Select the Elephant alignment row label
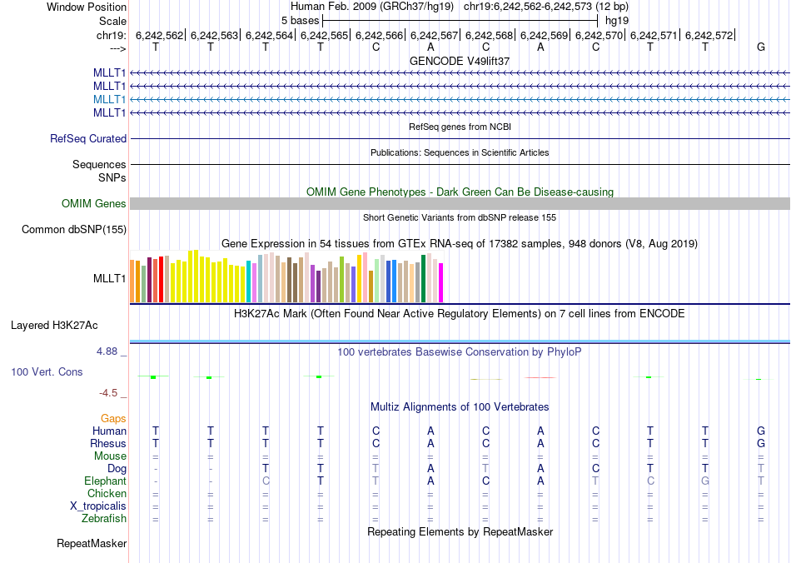 [105, 481]
